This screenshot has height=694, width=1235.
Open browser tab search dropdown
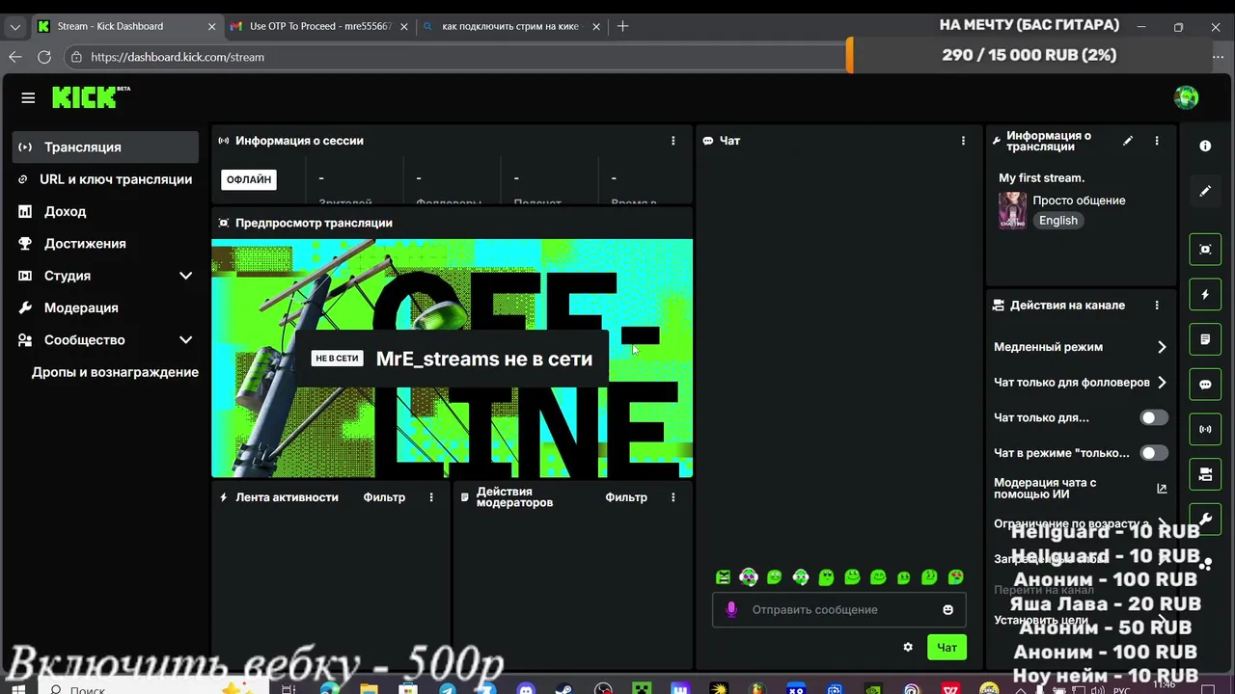(15, 27)
